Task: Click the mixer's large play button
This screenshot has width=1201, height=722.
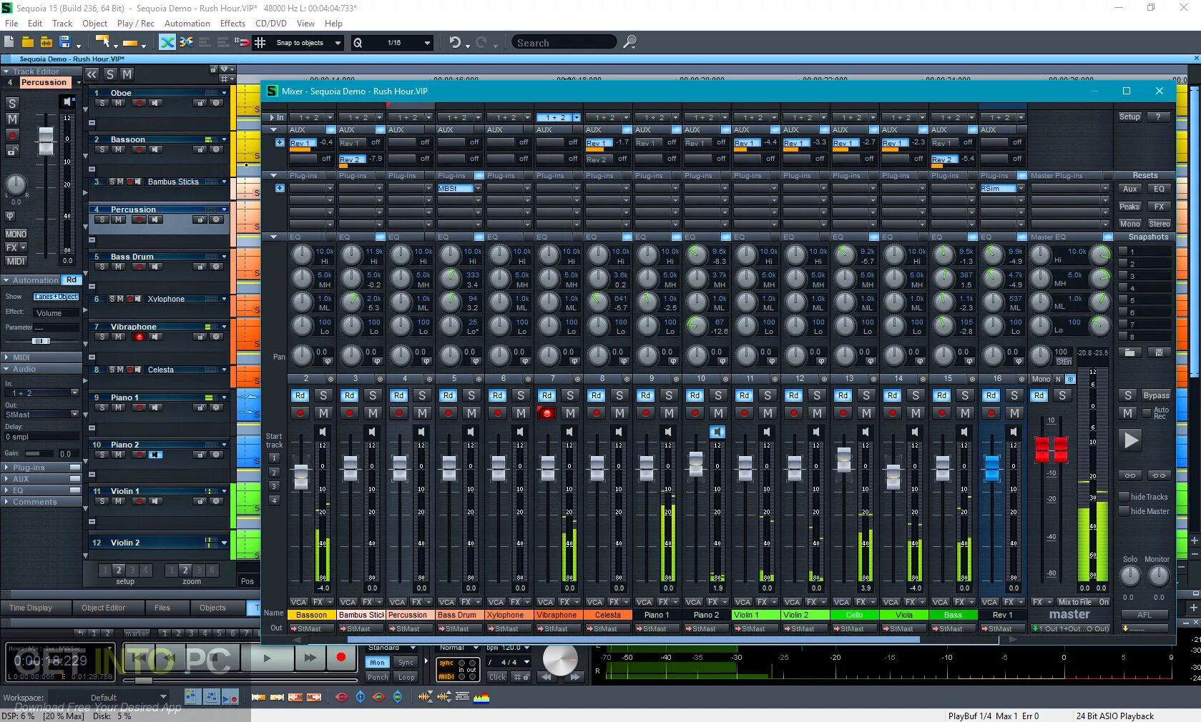Action: [x=1131, y=440]
